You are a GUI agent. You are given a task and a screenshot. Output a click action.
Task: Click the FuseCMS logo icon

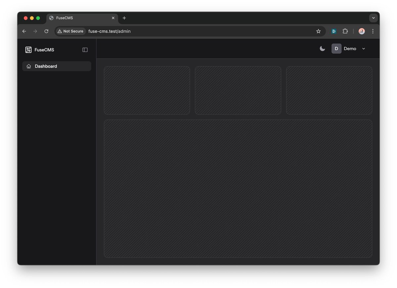click(28, 50)
